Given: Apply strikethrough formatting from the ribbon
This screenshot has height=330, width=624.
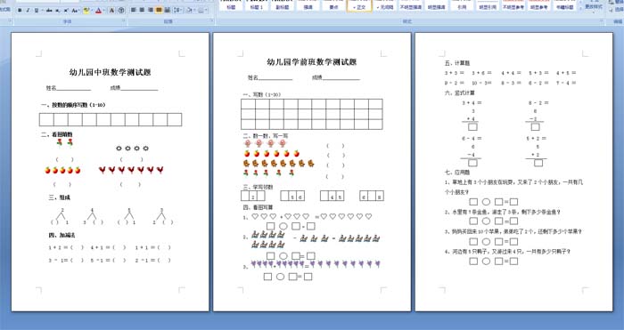Looking at the screenshot, I should 49,11.
